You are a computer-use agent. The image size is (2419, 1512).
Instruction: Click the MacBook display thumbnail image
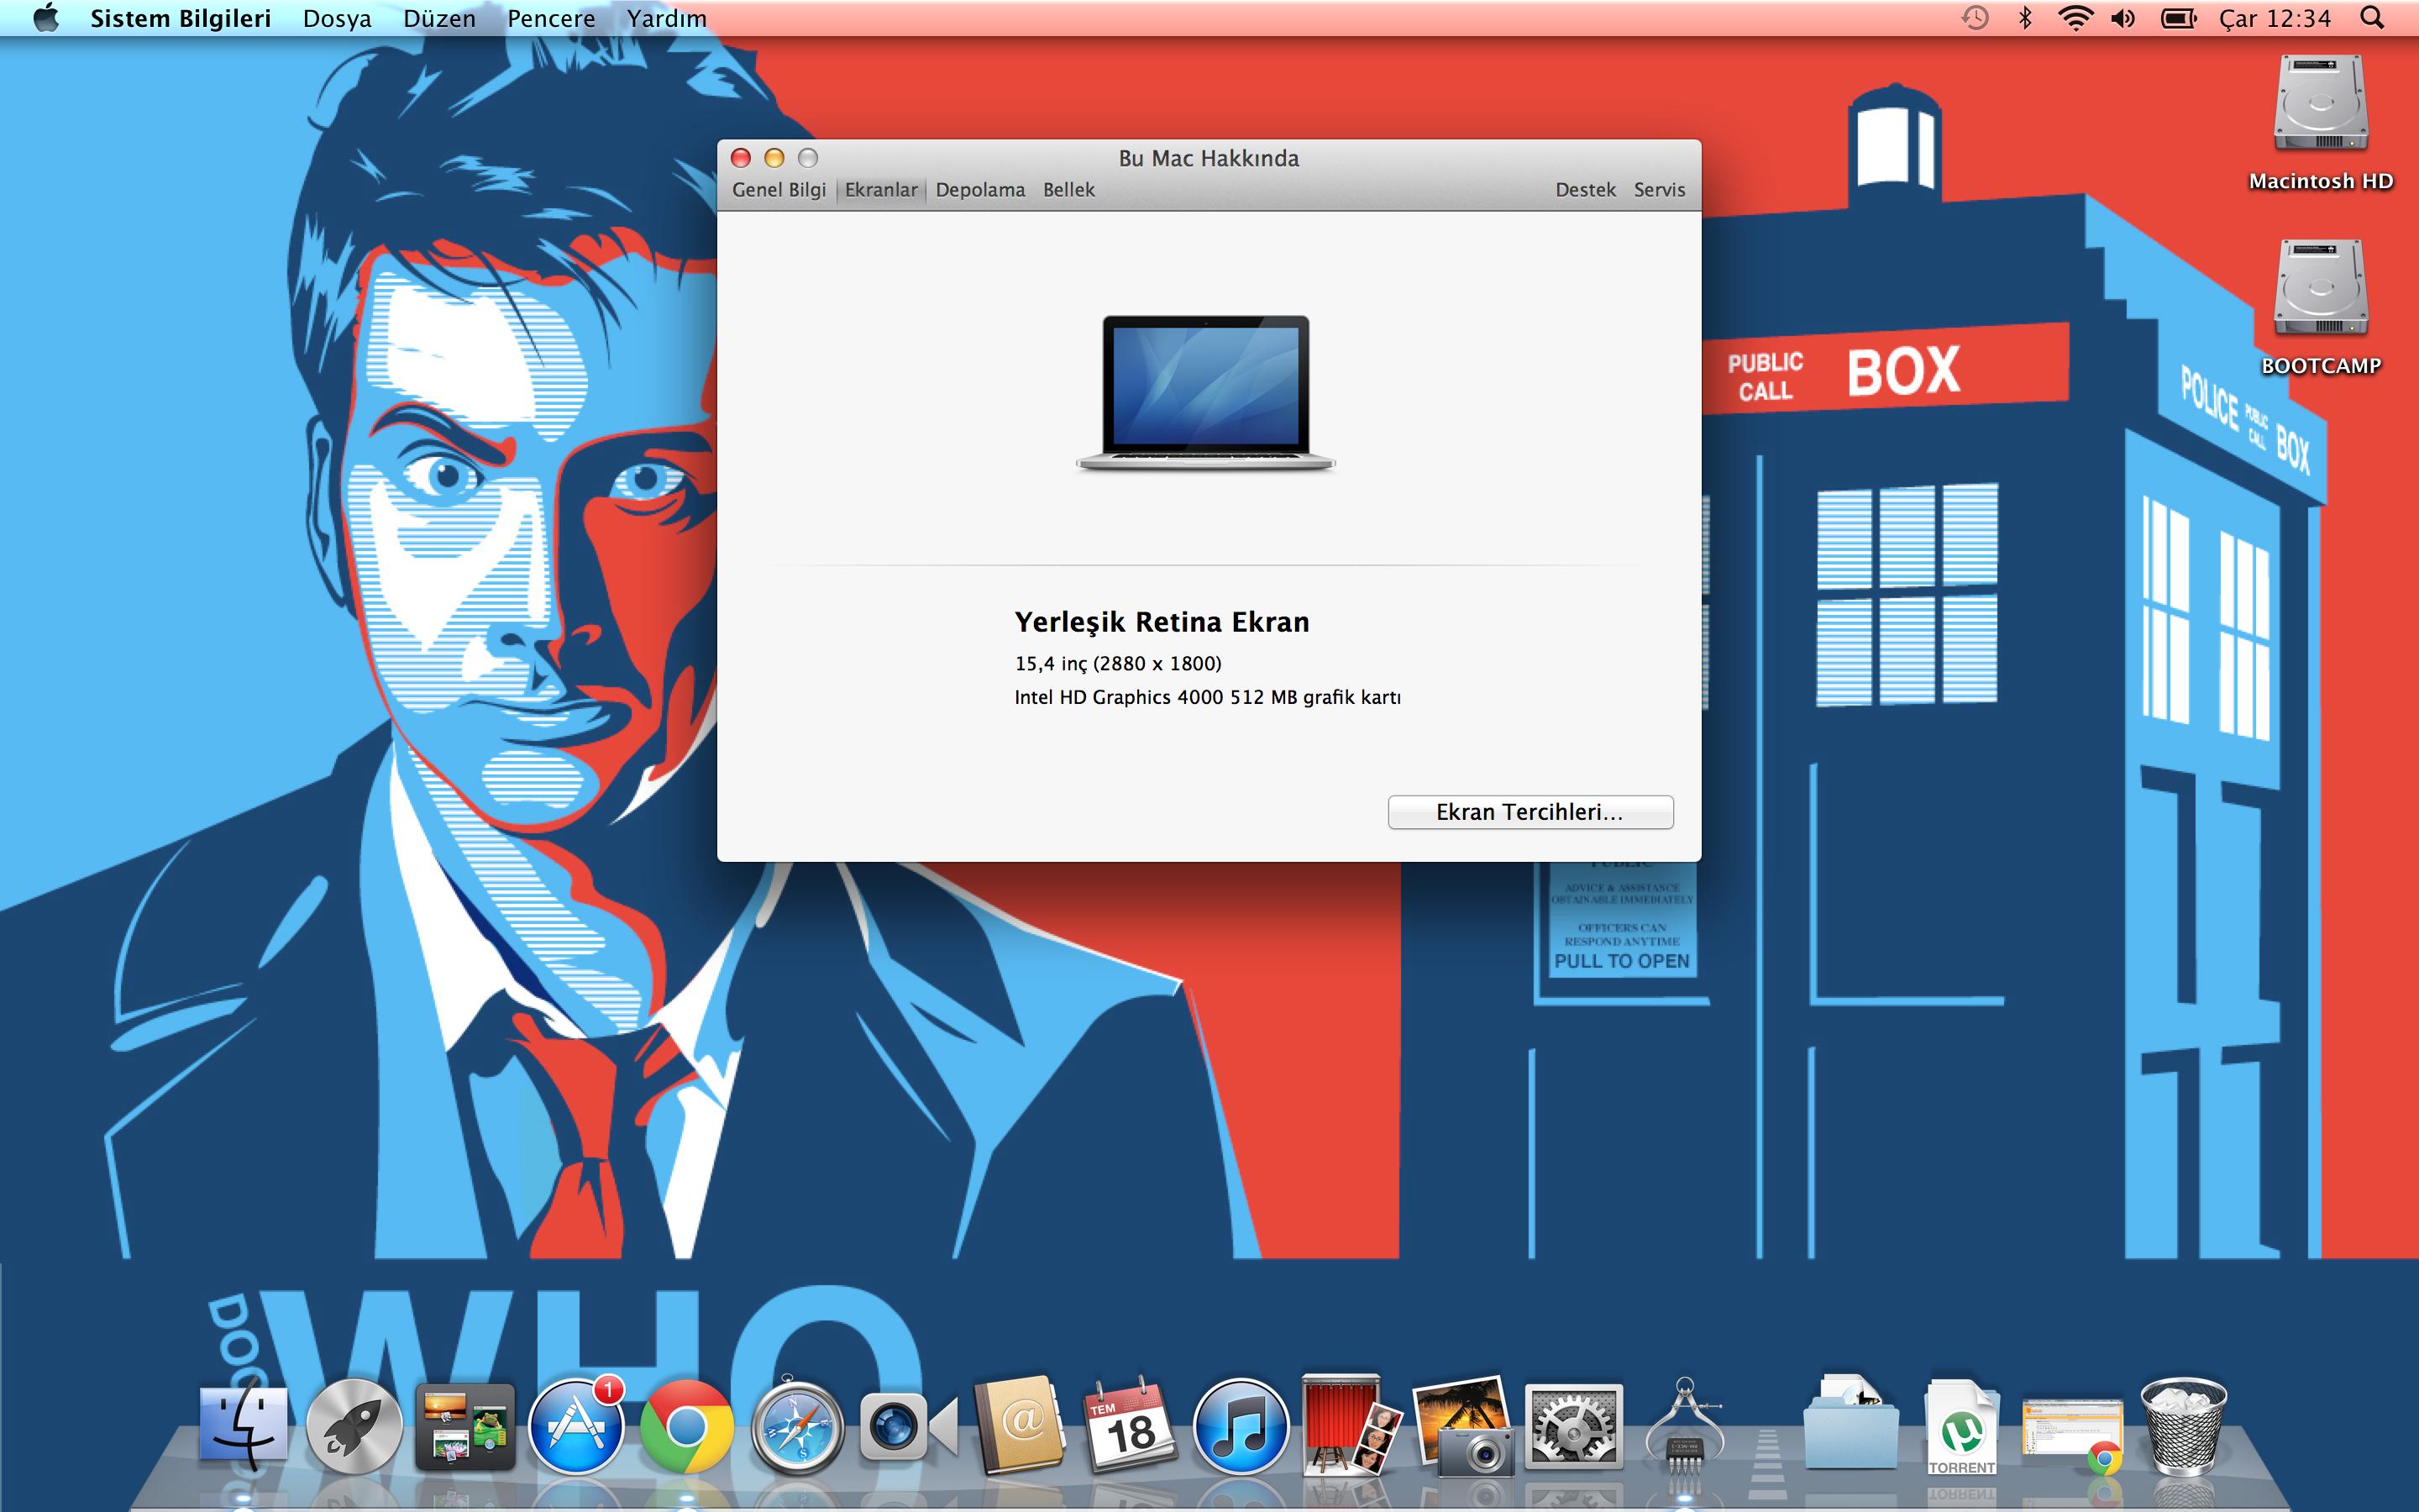click(x=1205, y=393)
